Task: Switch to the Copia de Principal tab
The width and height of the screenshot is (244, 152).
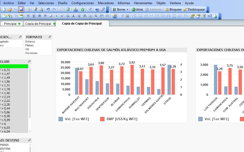Action: pos(38,24)
